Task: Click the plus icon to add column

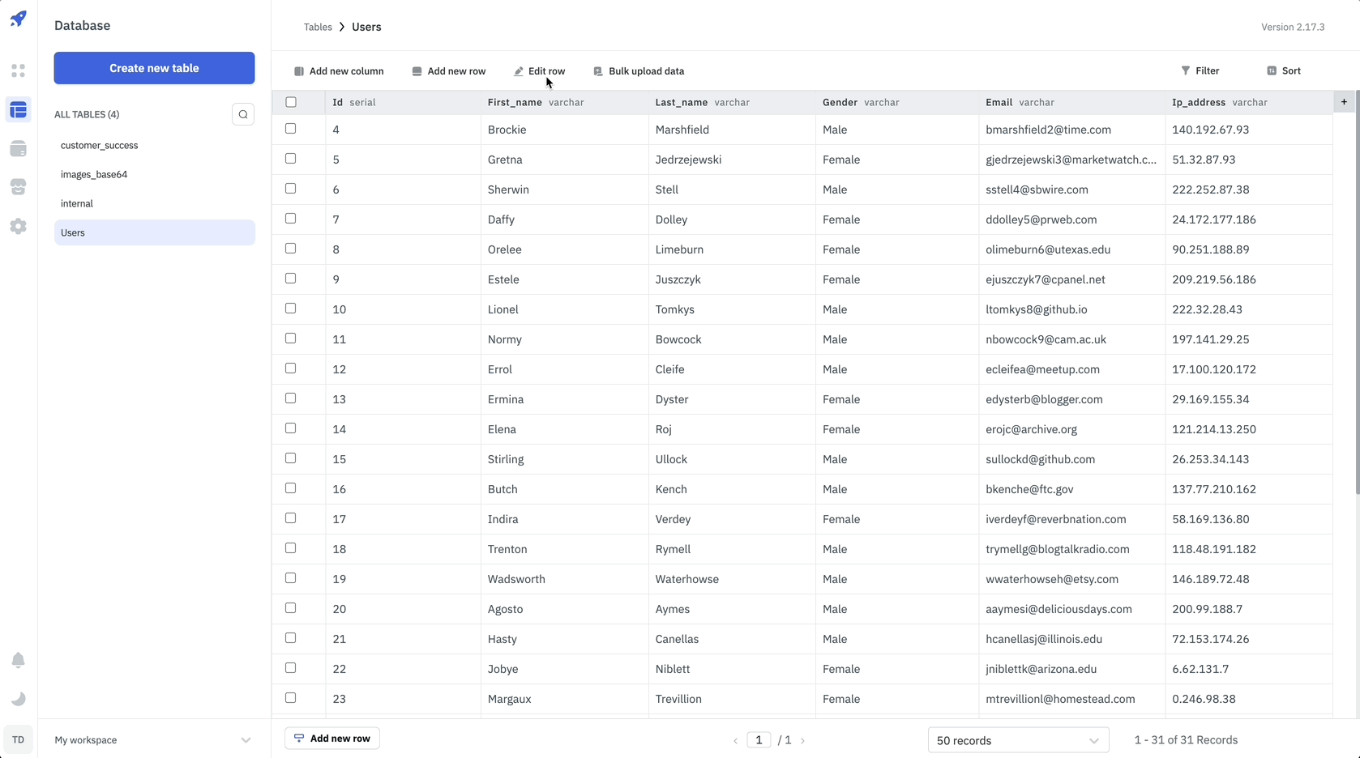Action: [x=1344, y=102]
